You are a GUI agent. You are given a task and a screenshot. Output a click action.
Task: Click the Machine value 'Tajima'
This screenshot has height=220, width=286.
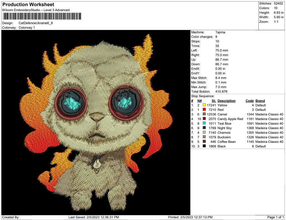pos(220,32)
